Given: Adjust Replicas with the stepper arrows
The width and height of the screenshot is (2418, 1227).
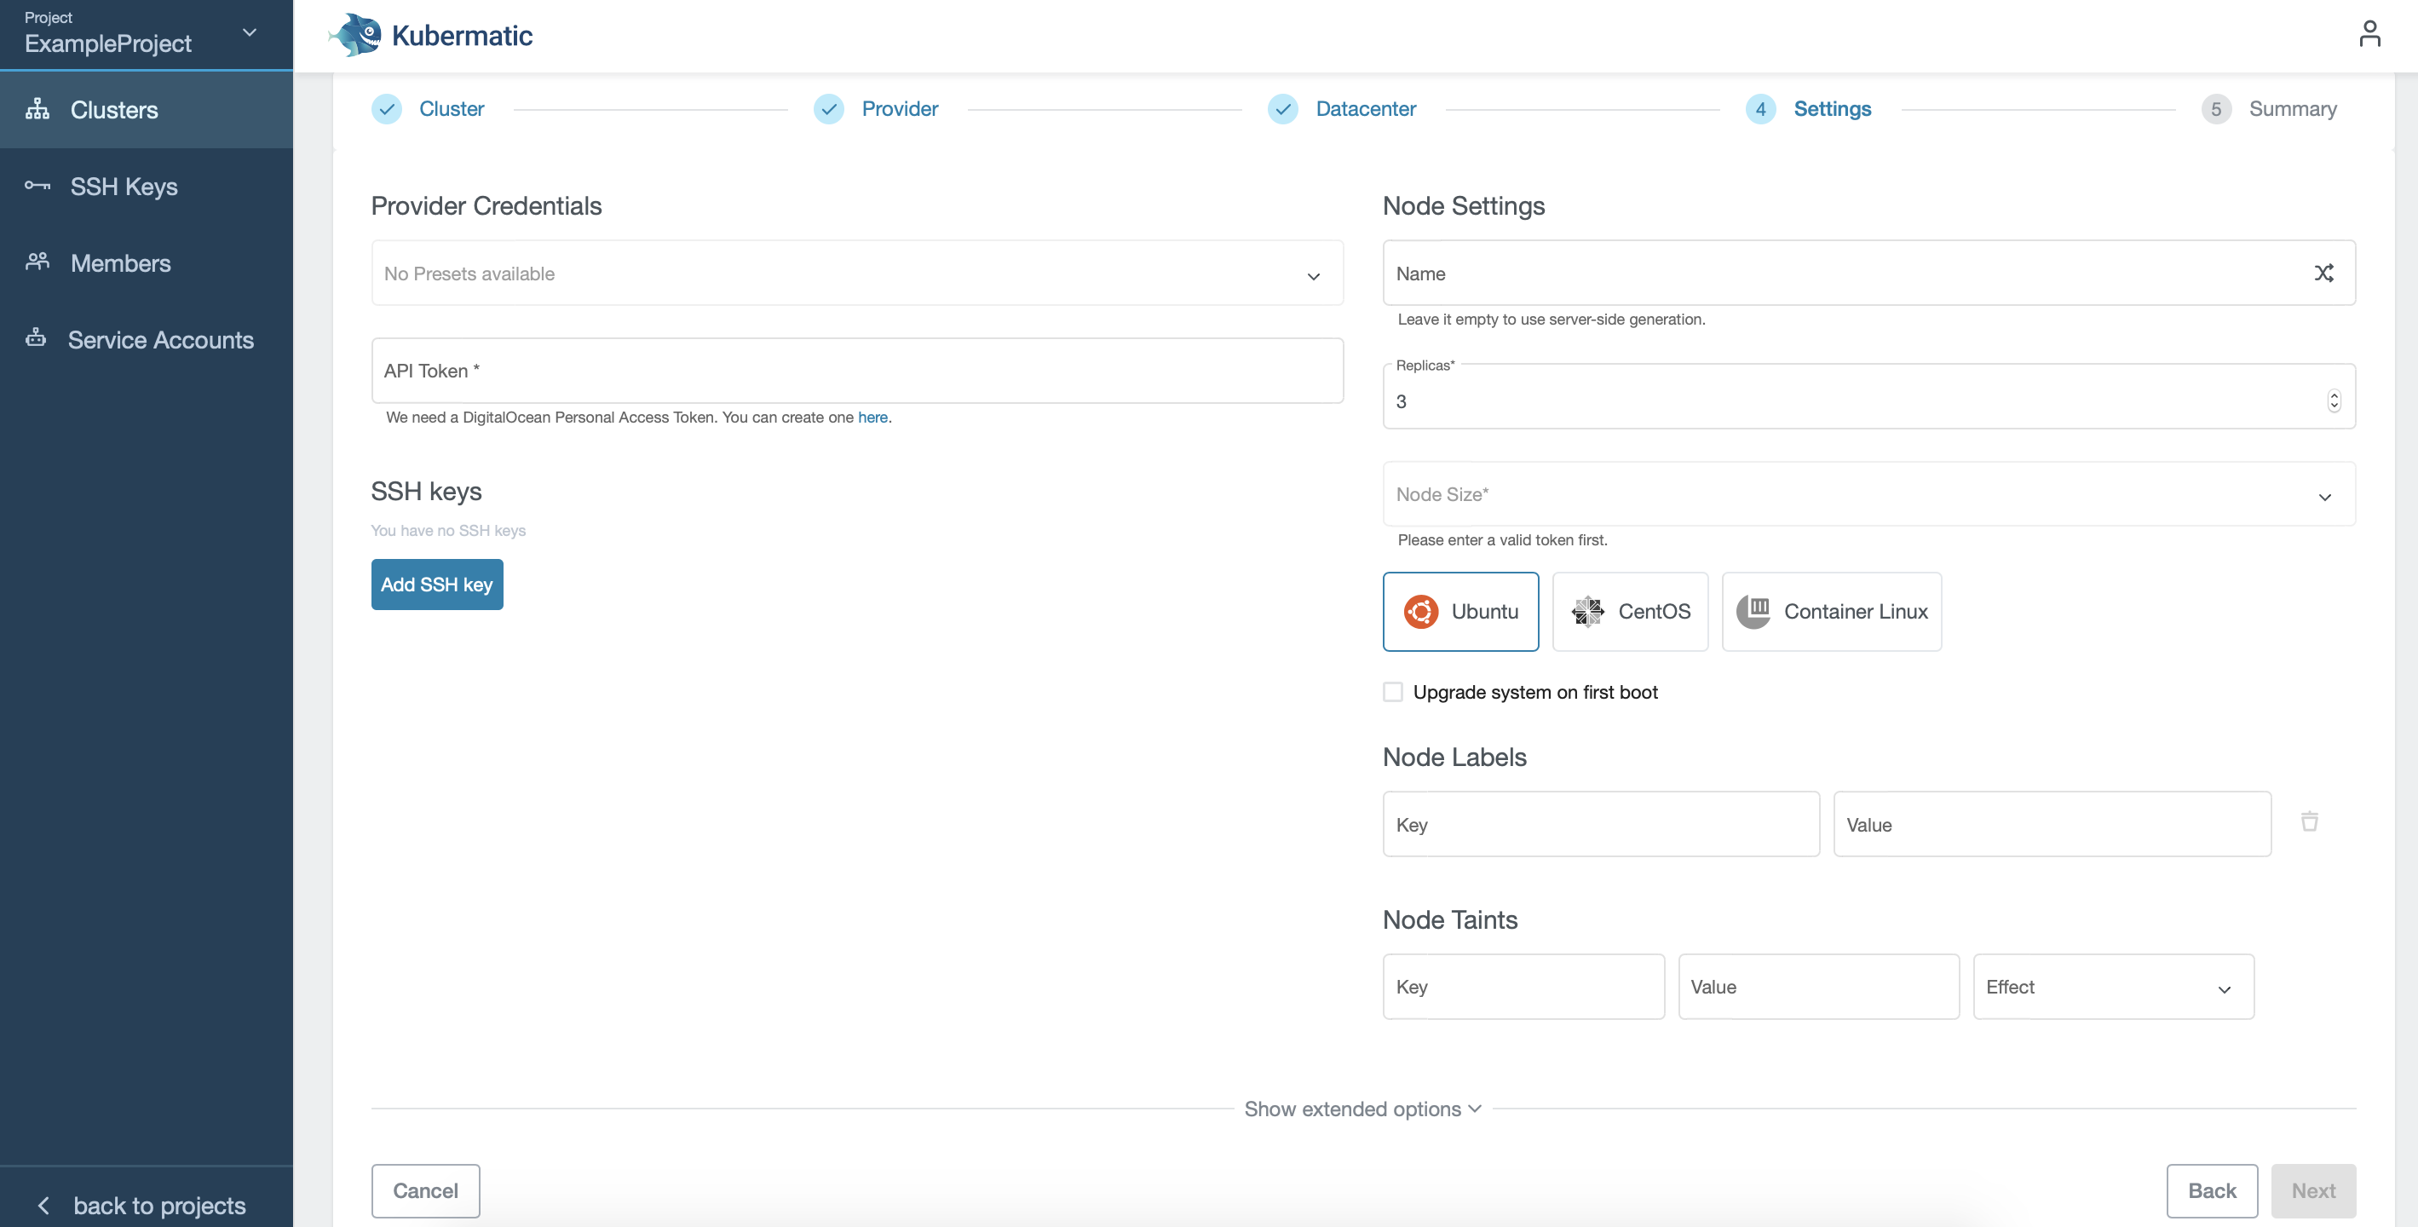Looking at the screenshot, I should pyautogui.click(x=2334, y=400).
